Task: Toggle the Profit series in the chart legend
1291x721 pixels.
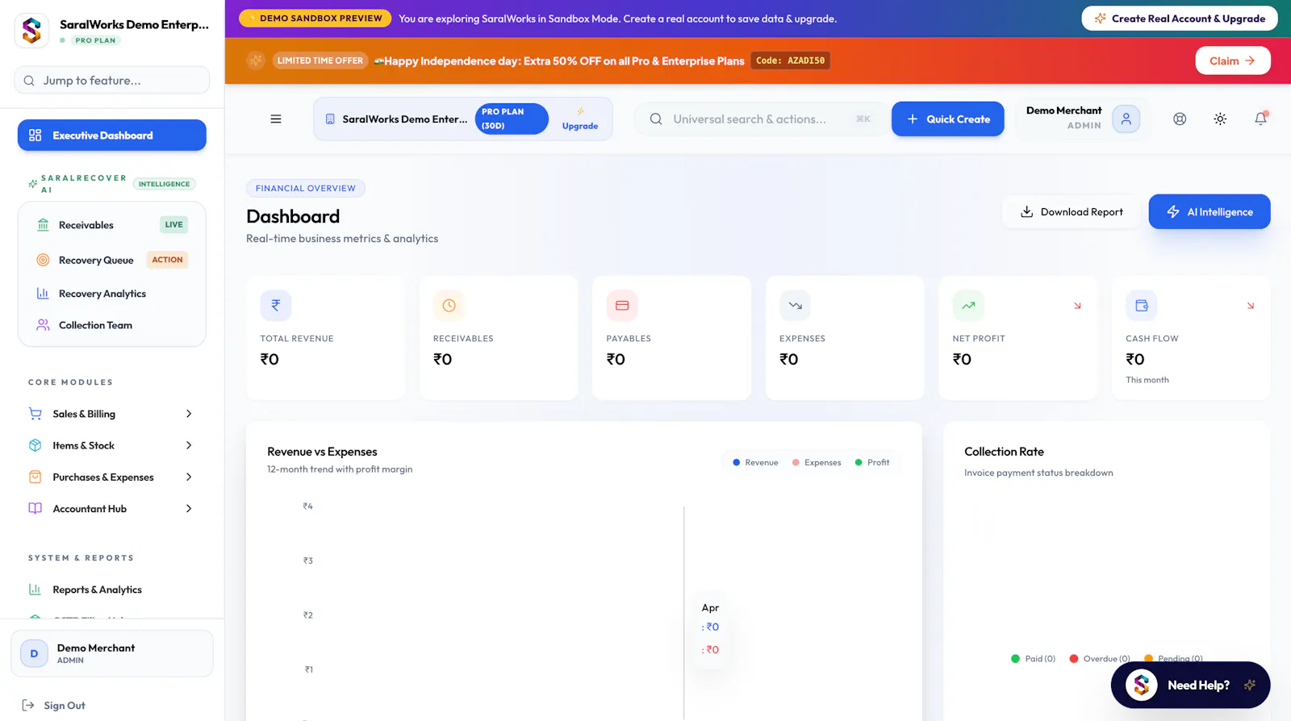Action: [872, 463]
